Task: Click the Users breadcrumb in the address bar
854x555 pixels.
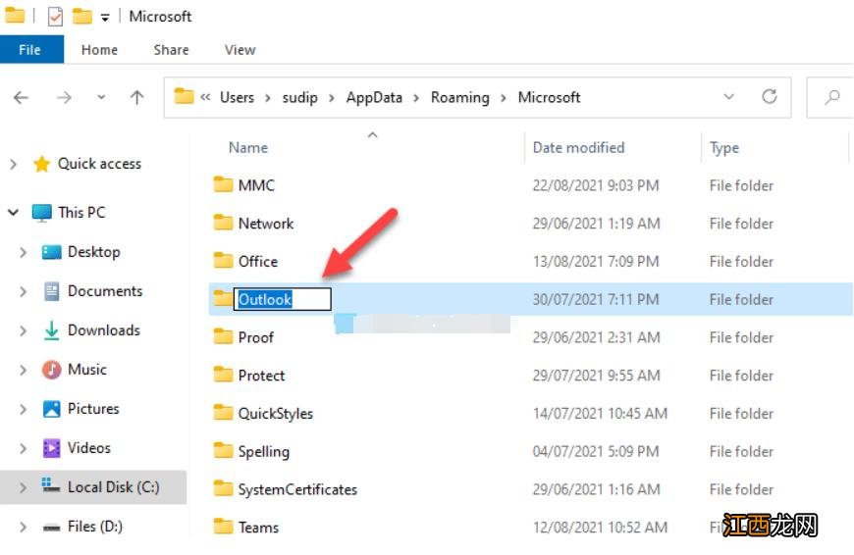Action: pos(237,97)
